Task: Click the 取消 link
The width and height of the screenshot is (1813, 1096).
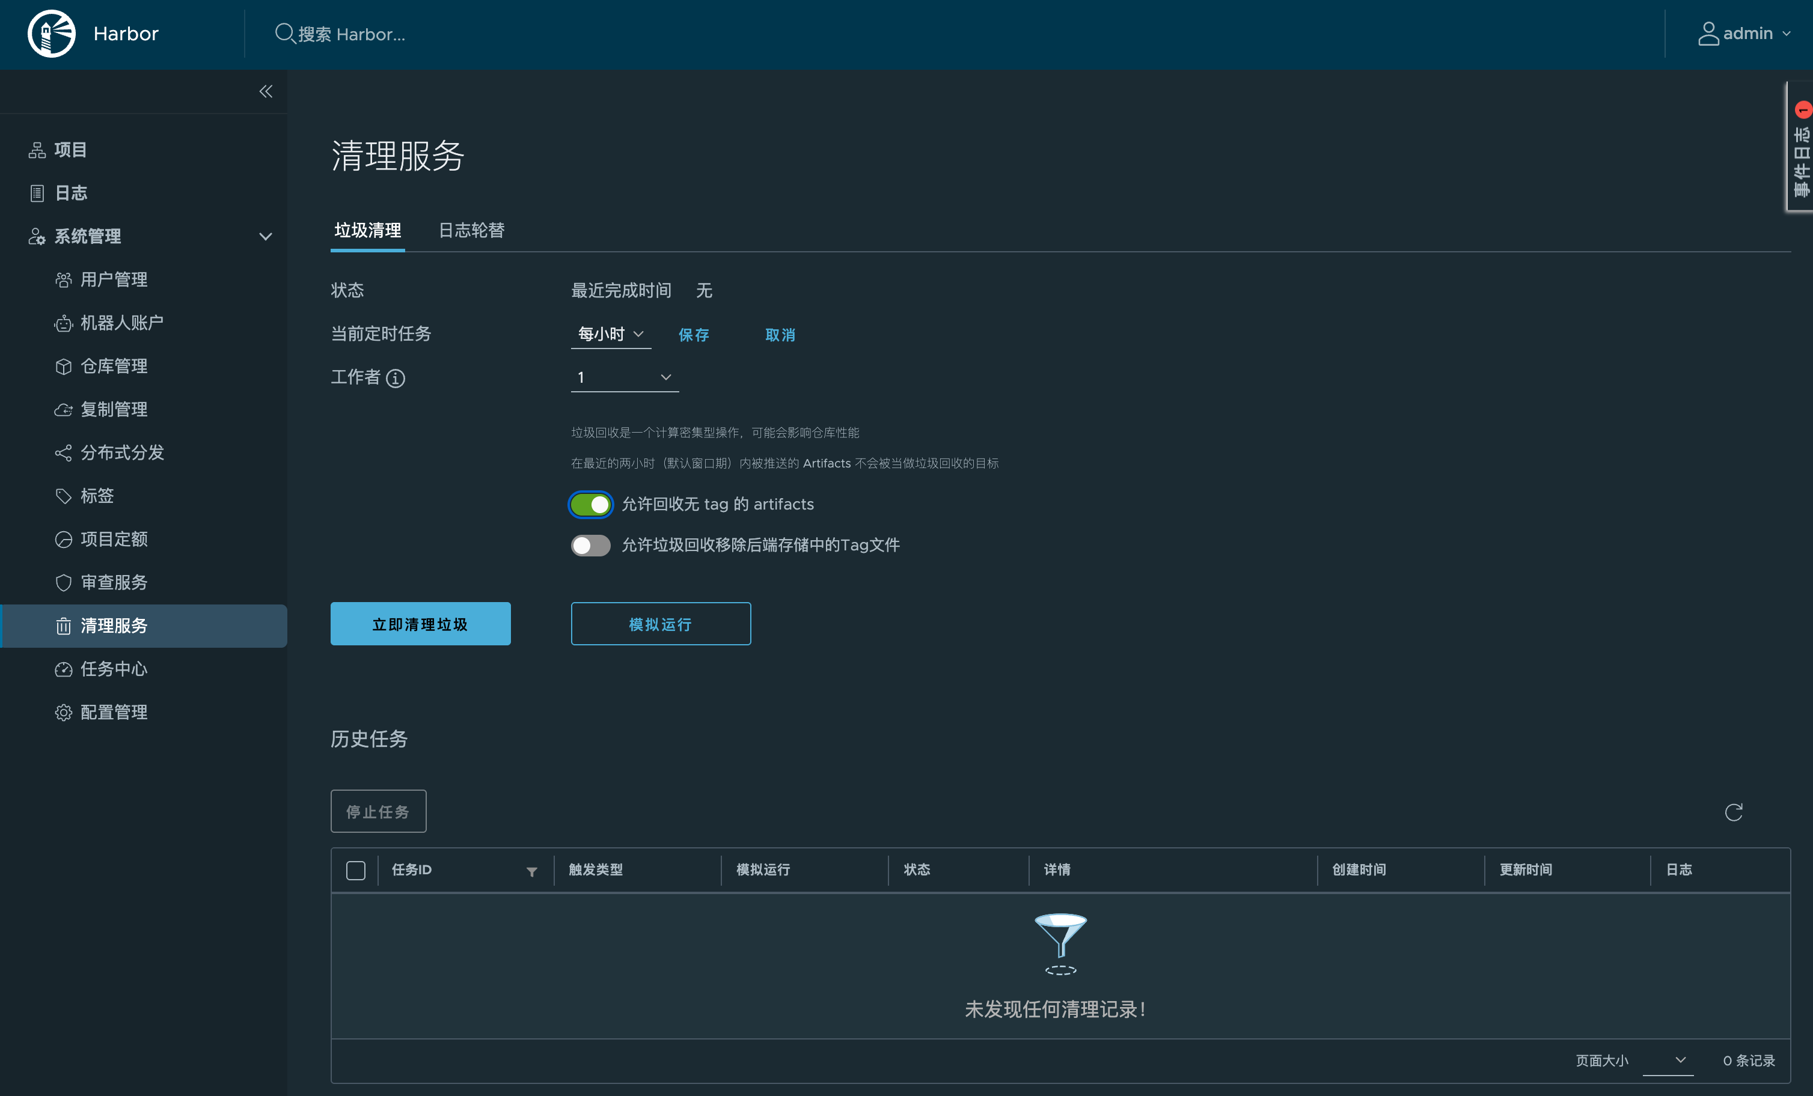Action: point(780,335)
